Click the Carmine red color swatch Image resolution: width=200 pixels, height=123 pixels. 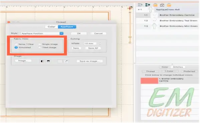[149, 81]
